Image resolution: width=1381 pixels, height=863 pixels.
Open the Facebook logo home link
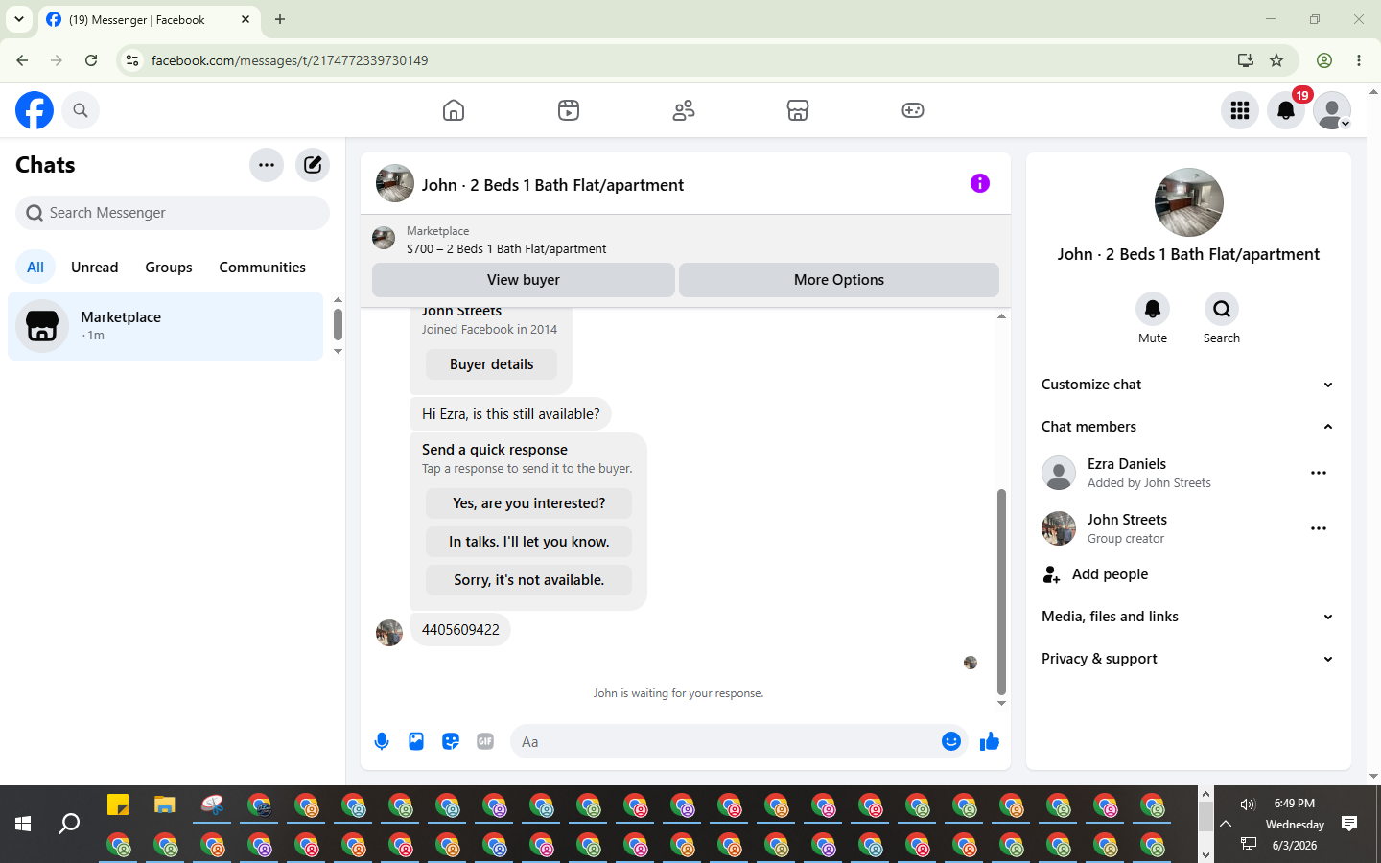click(35, 110)
